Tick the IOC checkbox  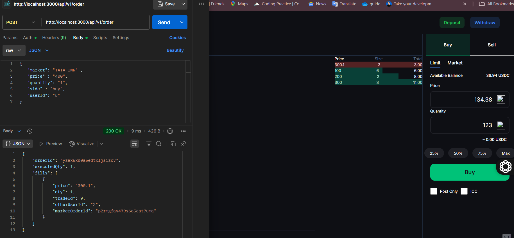click(464, 191)
